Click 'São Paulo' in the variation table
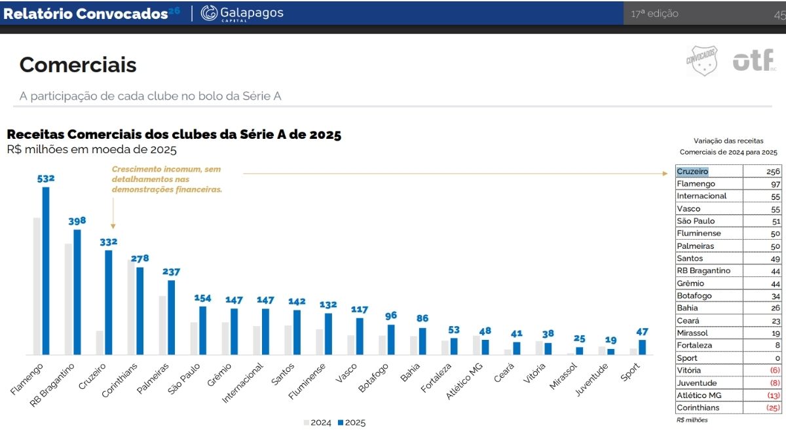 click(x=696, y=221)
